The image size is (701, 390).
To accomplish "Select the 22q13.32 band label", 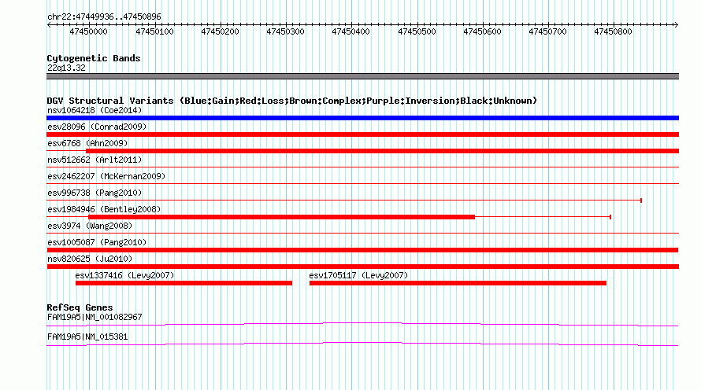I will click(x=66, y=68).
